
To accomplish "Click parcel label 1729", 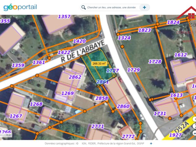I will point(134,70).
